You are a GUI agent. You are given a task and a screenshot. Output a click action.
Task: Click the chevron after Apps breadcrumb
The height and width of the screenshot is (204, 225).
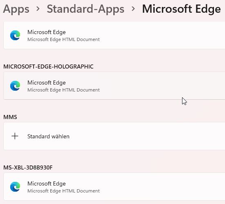pos(38,9)
